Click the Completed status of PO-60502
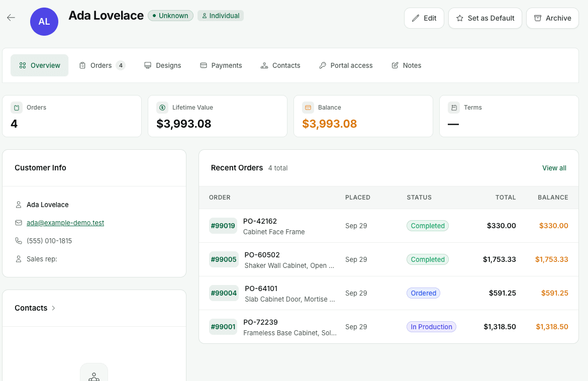588x381 pixels. [x=428, y=259]
